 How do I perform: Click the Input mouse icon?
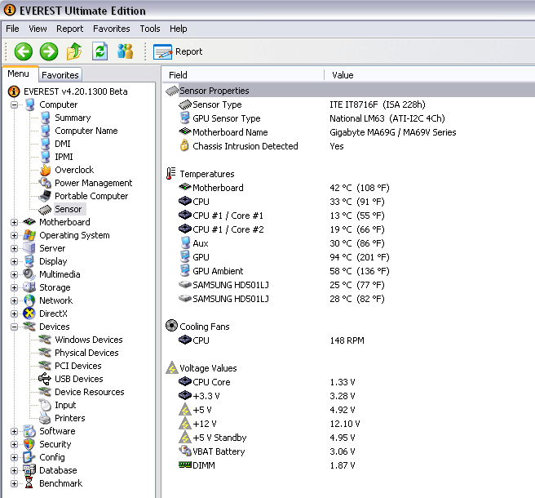45,405
